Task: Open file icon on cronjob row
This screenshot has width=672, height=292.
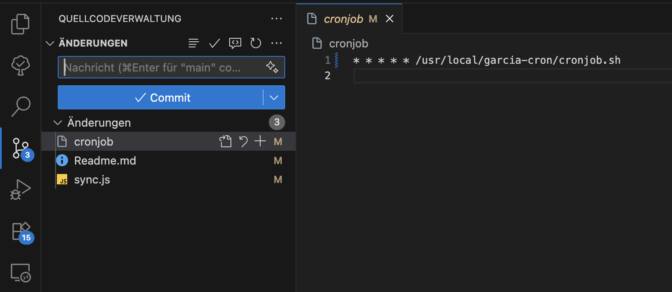Action: [x=225, y=141]
